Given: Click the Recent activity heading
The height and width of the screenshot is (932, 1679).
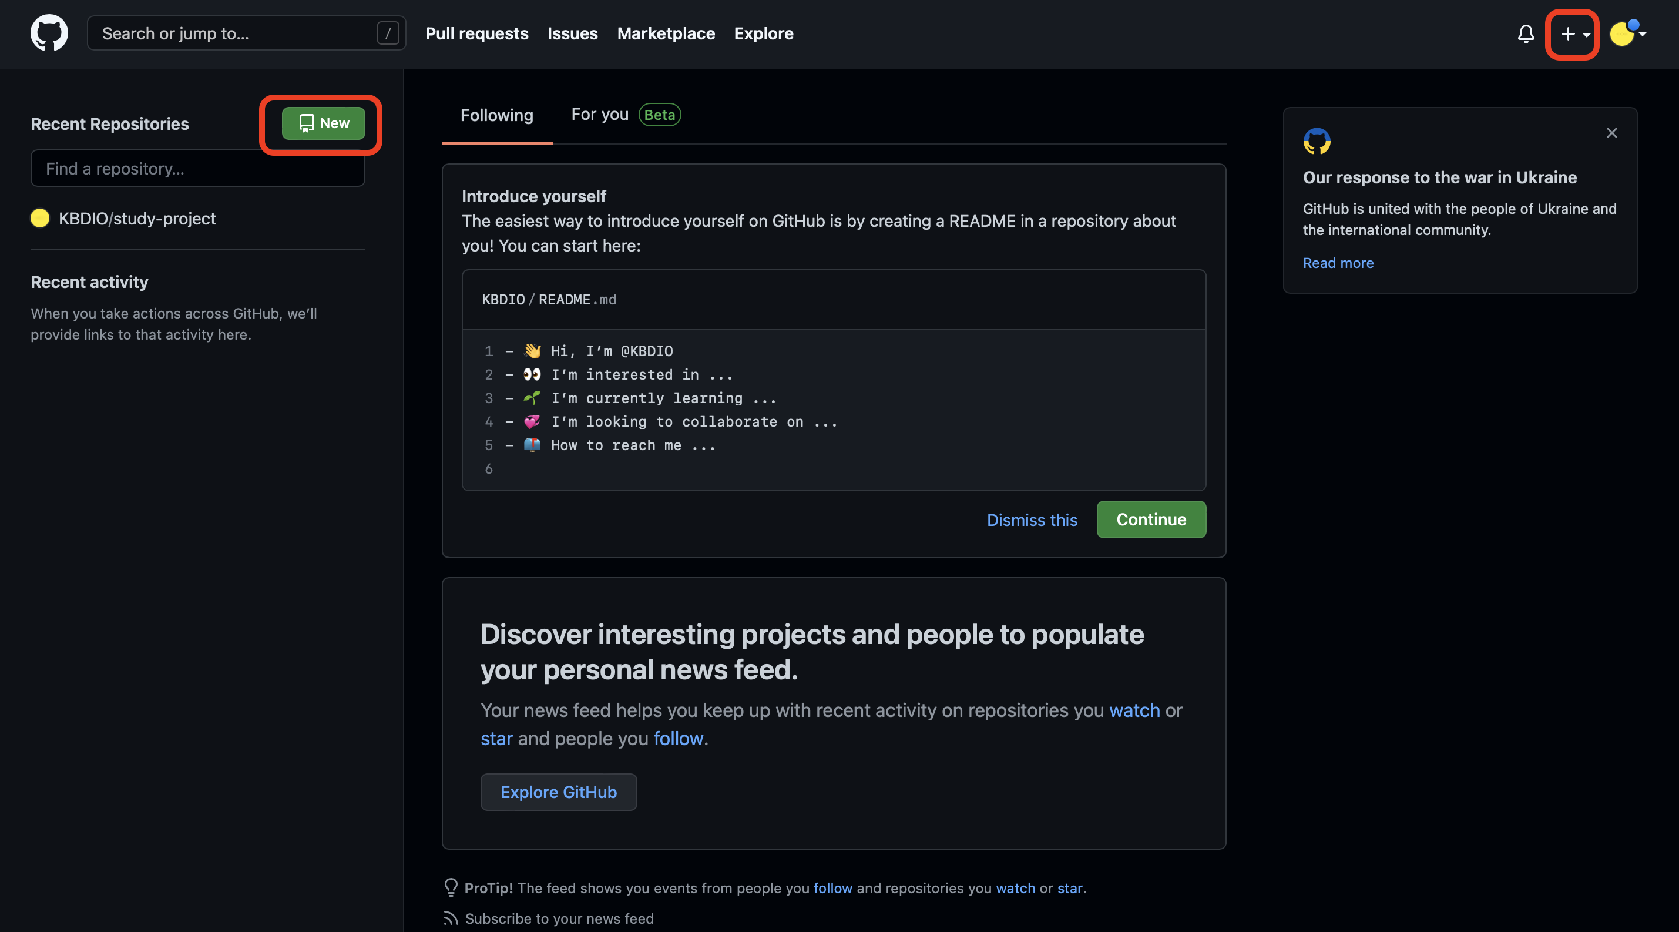Looking at the screenshot, I should [x=89, y=281].
